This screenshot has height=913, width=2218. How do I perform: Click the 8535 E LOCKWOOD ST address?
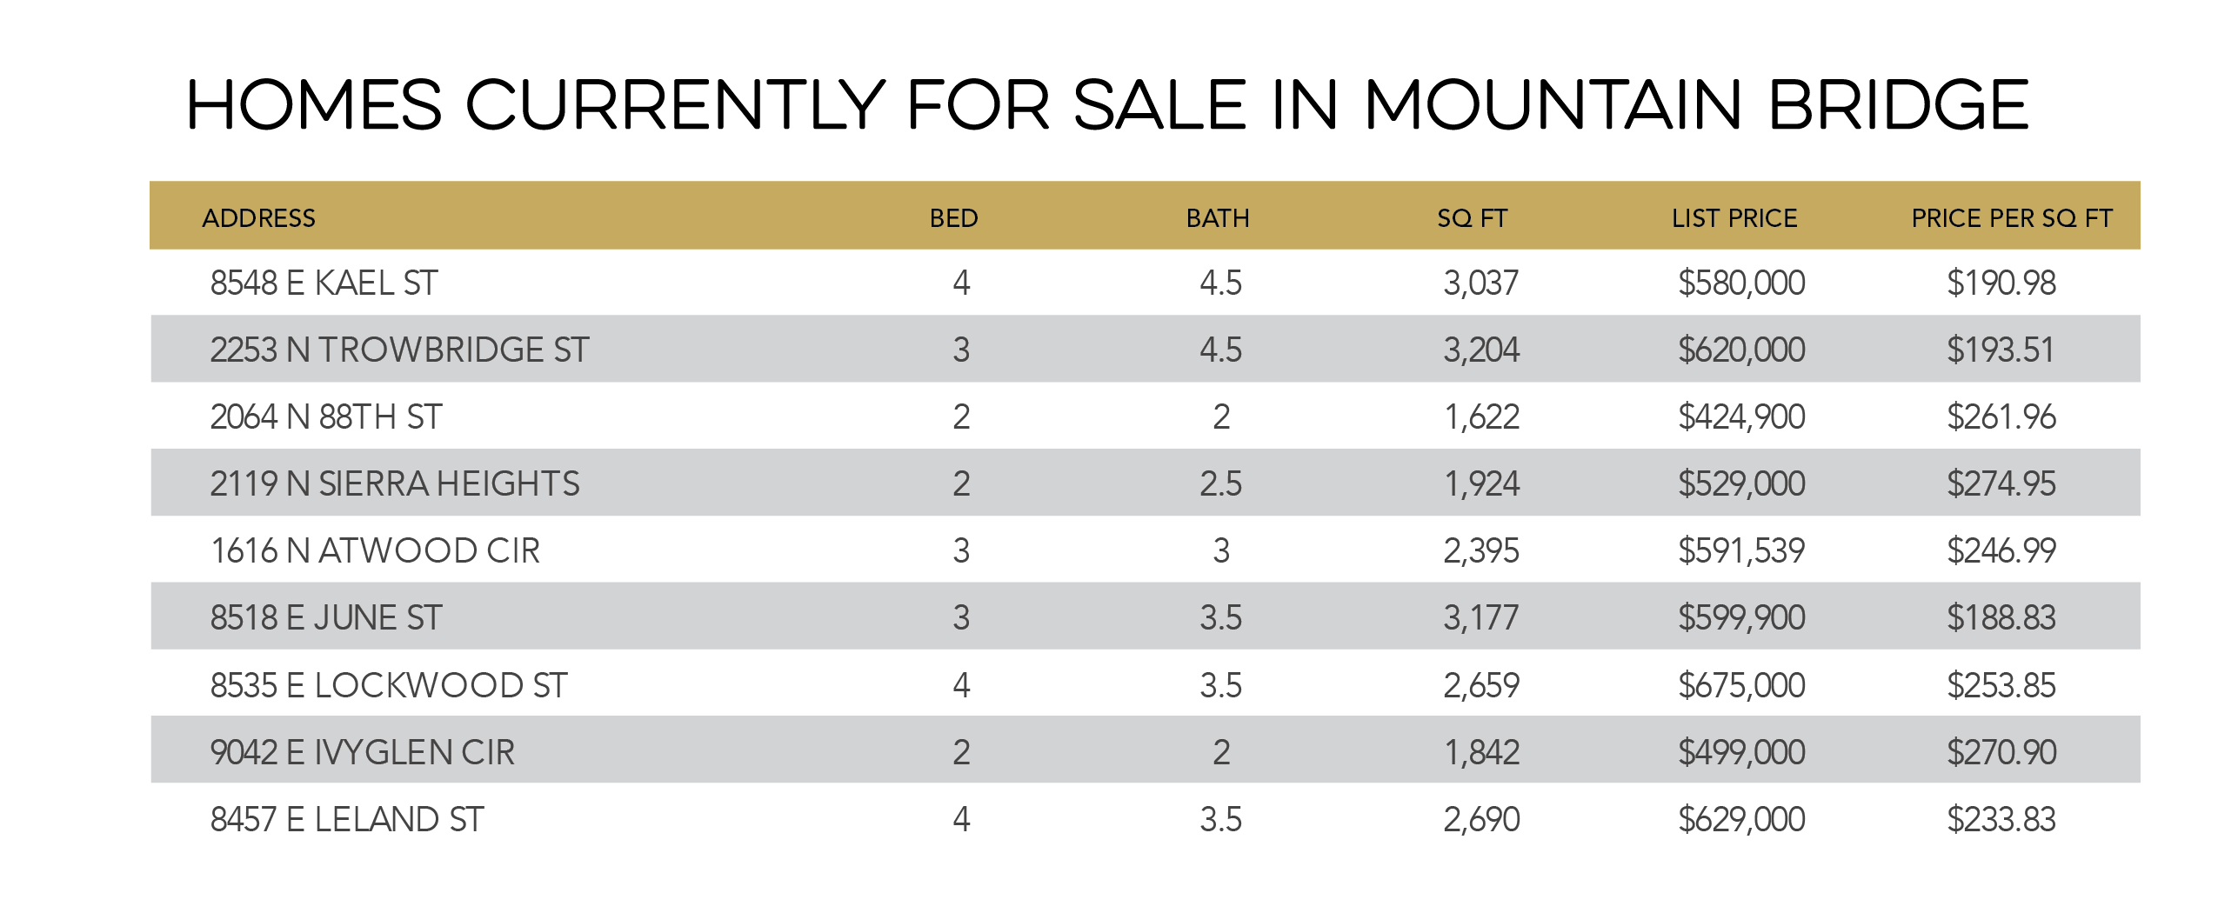click(389, 685)
